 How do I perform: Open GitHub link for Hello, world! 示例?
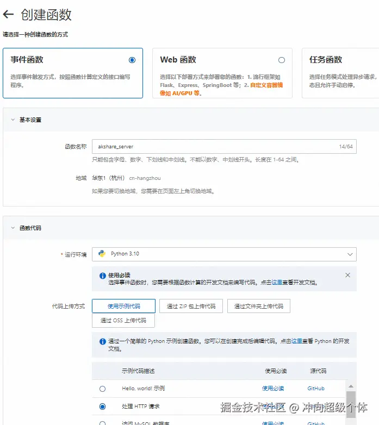pos(316,389)
